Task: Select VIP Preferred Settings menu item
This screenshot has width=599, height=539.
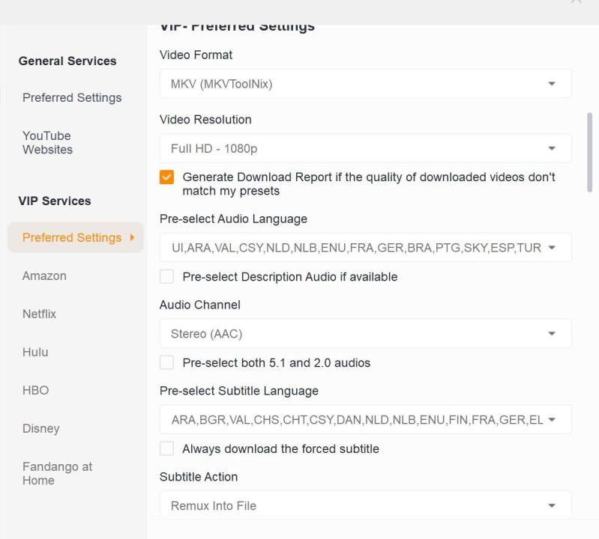Action: (x=72, y=237)
